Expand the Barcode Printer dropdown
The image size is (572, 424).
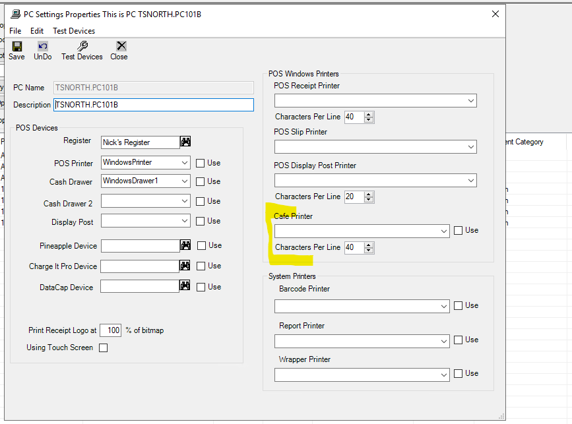point(444,306)
